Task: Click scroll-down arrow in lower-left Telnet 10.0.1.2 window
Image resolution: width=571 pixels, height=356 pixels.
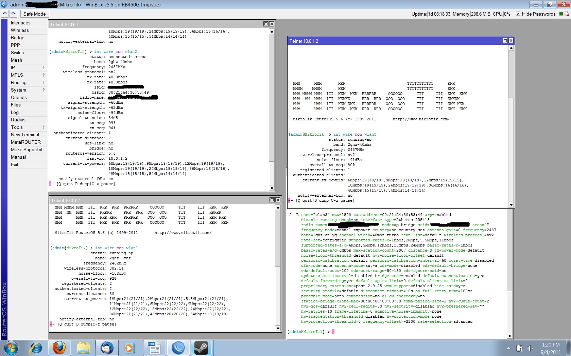Action: click(278, 329)
